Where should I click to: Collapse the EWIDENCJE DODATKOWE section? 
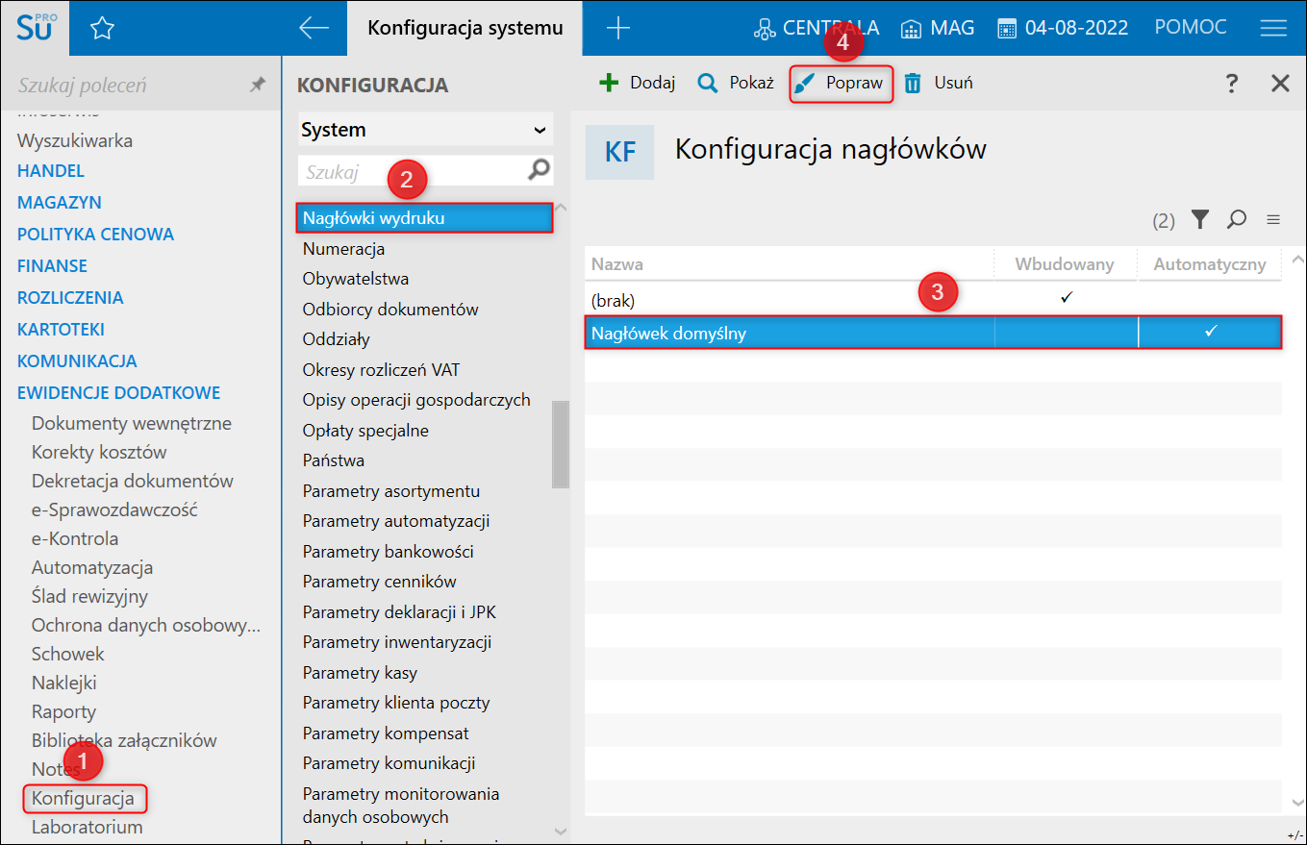point(118,392)
